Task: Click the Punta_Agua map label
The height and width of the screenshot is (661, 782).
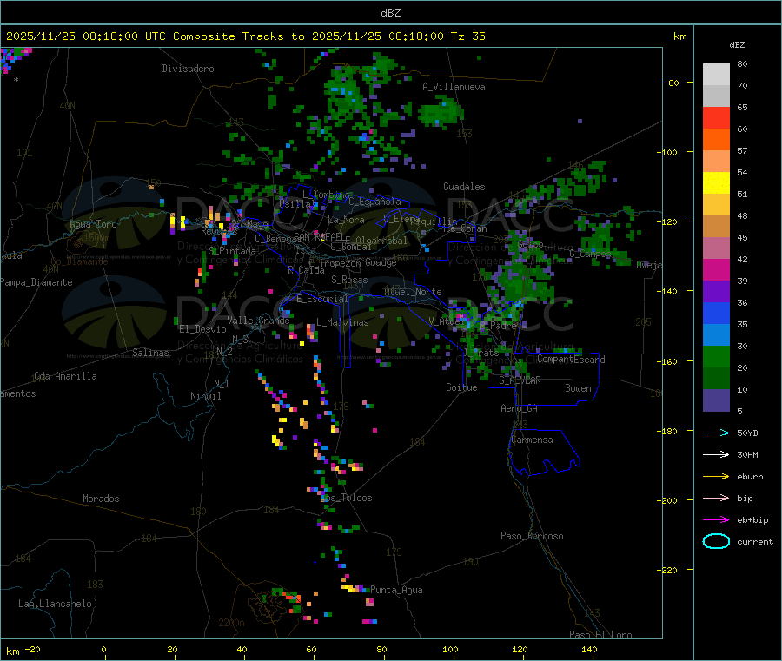Action: click(396, 590)
